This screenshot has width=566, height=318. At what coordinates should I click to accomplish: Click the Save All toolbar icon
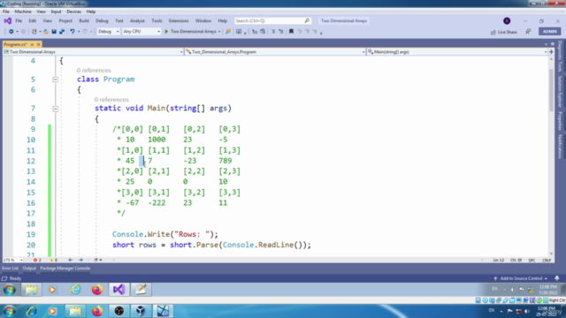pyautogui.click(x=62, y=32)
